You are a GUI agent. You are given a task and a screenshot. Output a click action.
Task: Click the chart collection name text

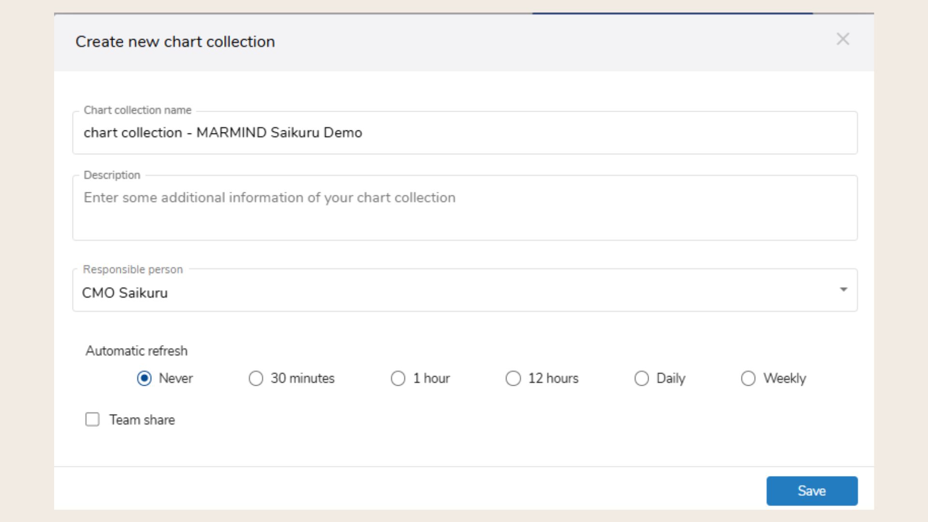point(222,132)
